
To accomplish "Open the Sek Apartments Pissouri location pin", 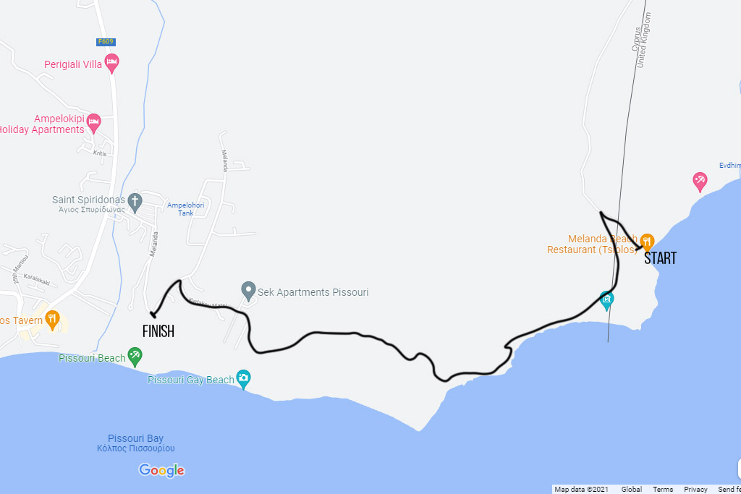I will [248, 291].
